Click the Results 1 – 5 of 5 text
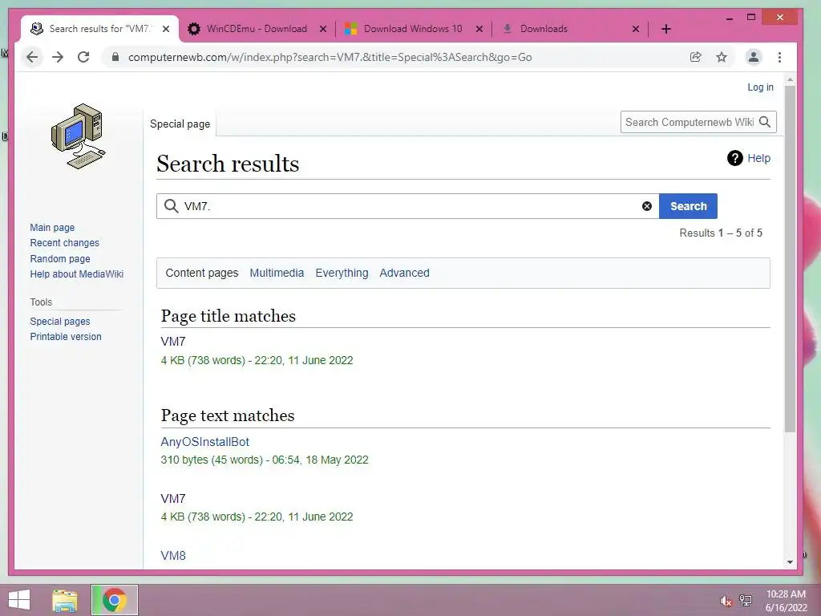The height and width of the screenshot is (616, 821). (721, 233)
